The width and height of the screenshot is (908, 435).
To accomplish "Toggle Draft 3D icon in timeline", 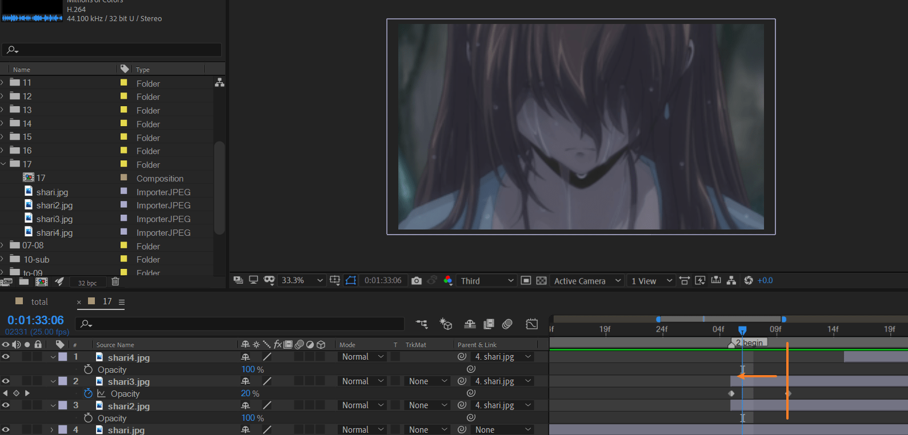I will pyautogui.click(x=446, y=324).
